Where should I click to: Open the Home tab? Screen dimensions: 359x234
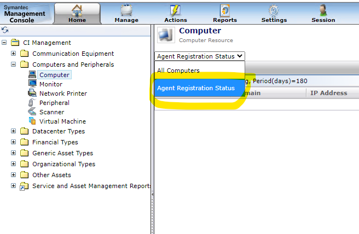(x=77, y=13)
